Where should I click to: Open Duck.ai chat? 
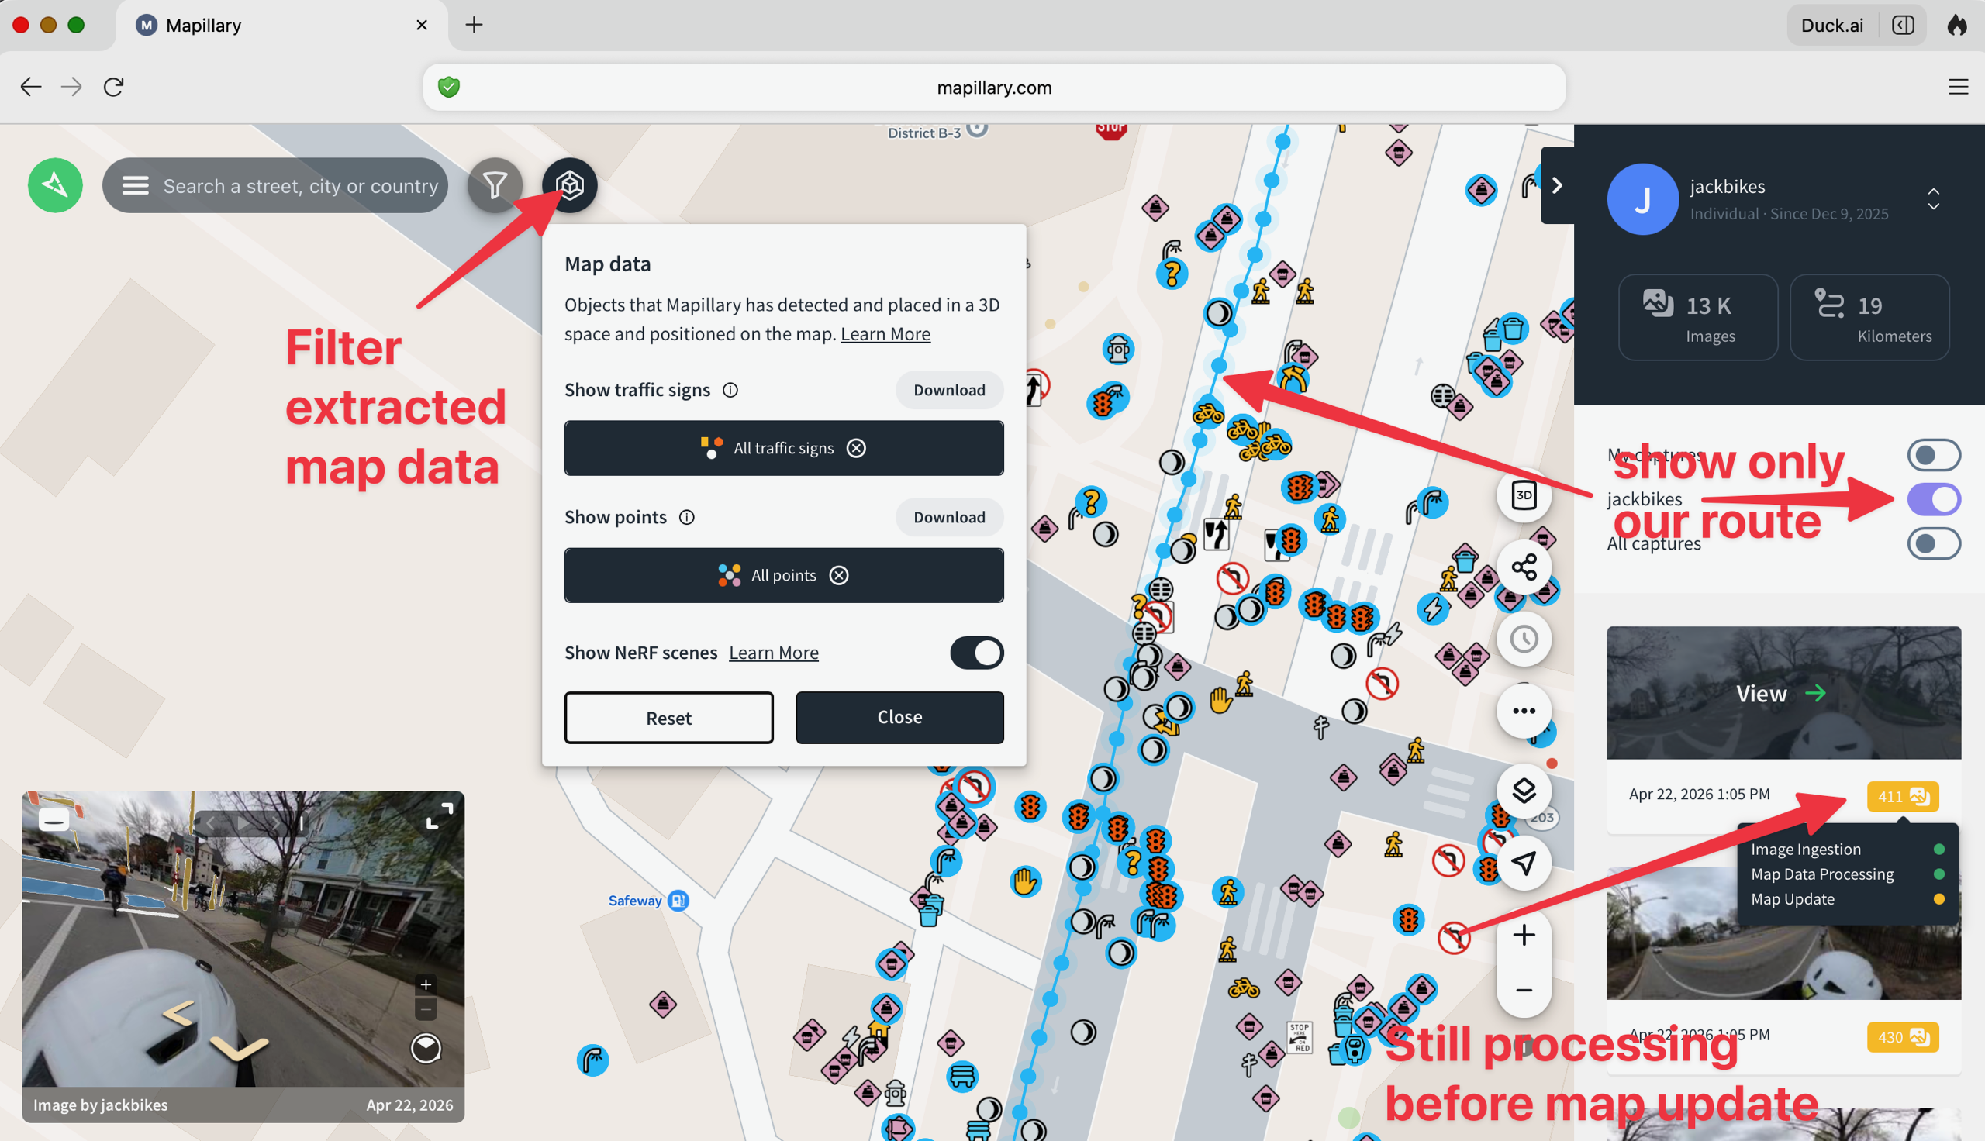pos(1831,25)
